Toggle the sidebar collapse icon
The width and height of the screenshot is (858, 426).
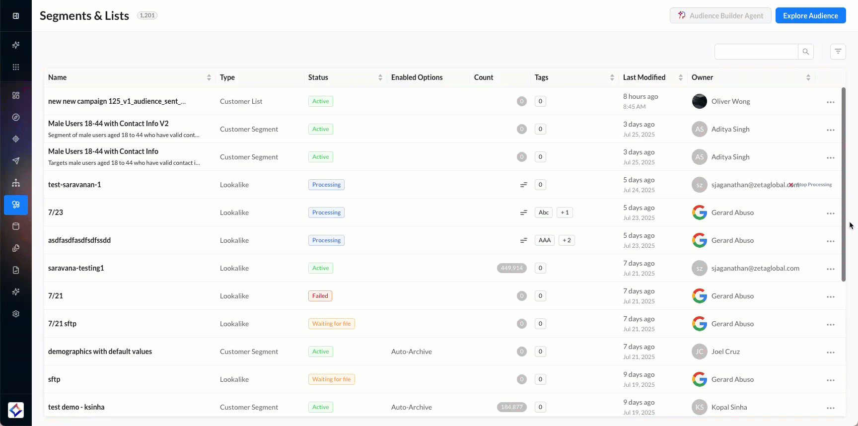16,16
